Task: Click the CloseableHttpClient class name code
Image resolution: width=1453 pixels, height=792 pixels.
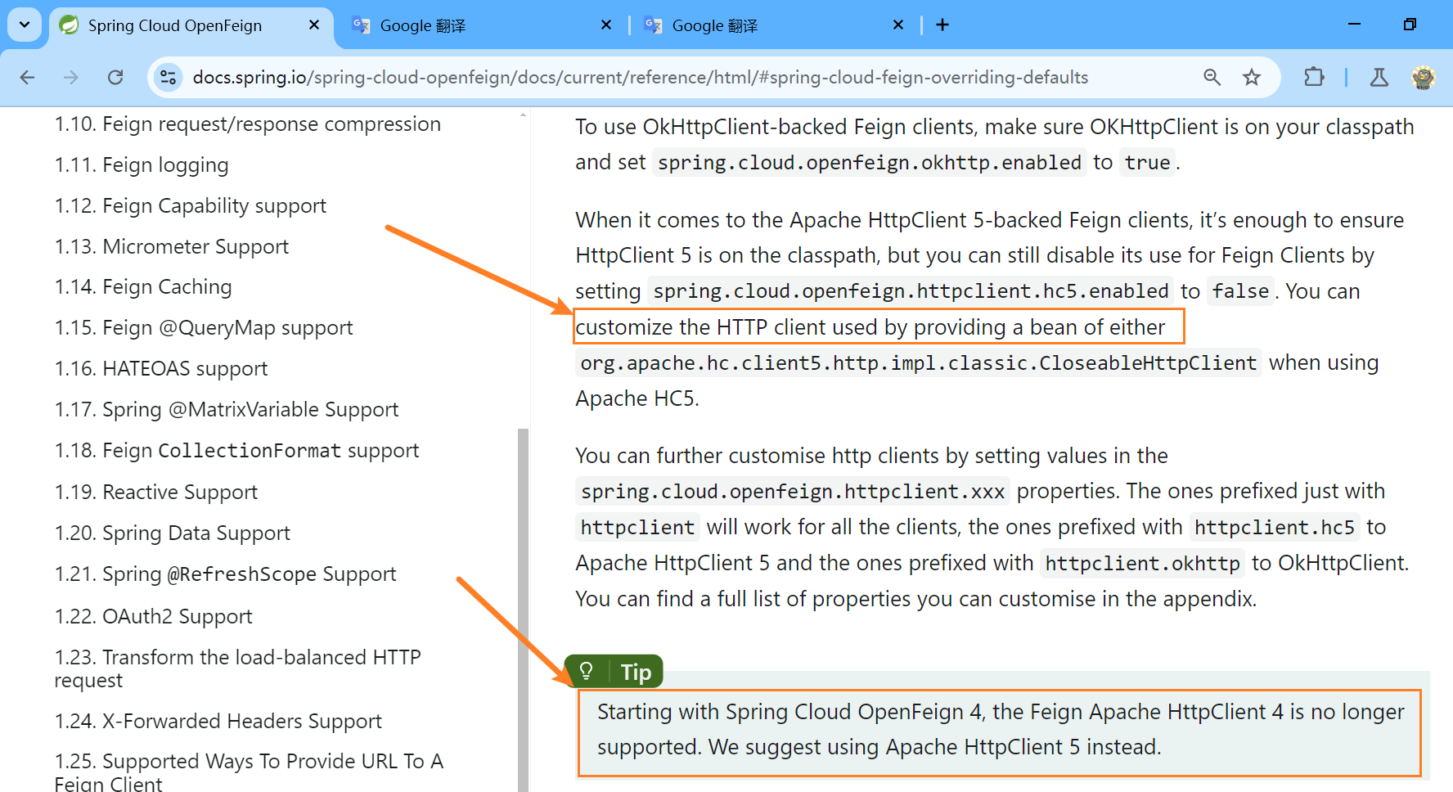Action: [919, 363]
